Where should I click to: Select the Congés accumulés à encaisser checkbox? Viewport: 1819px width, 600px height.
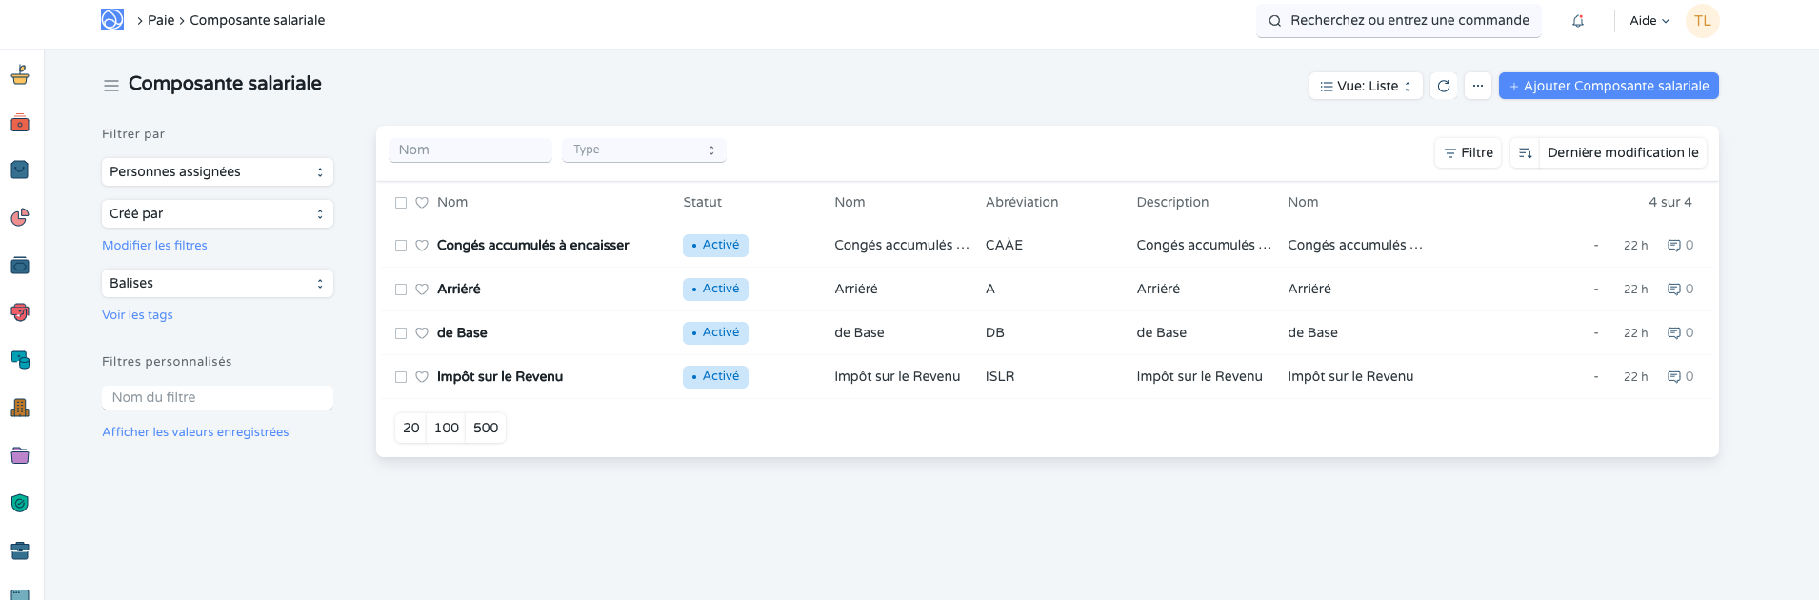401,246
